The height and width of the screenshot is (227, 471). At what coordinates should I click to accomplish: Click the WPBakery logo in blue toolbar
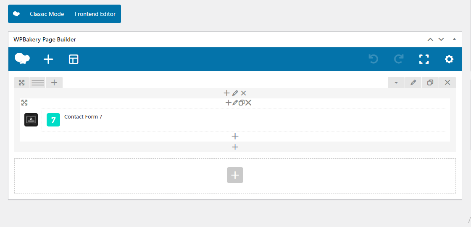click(22, 58)
